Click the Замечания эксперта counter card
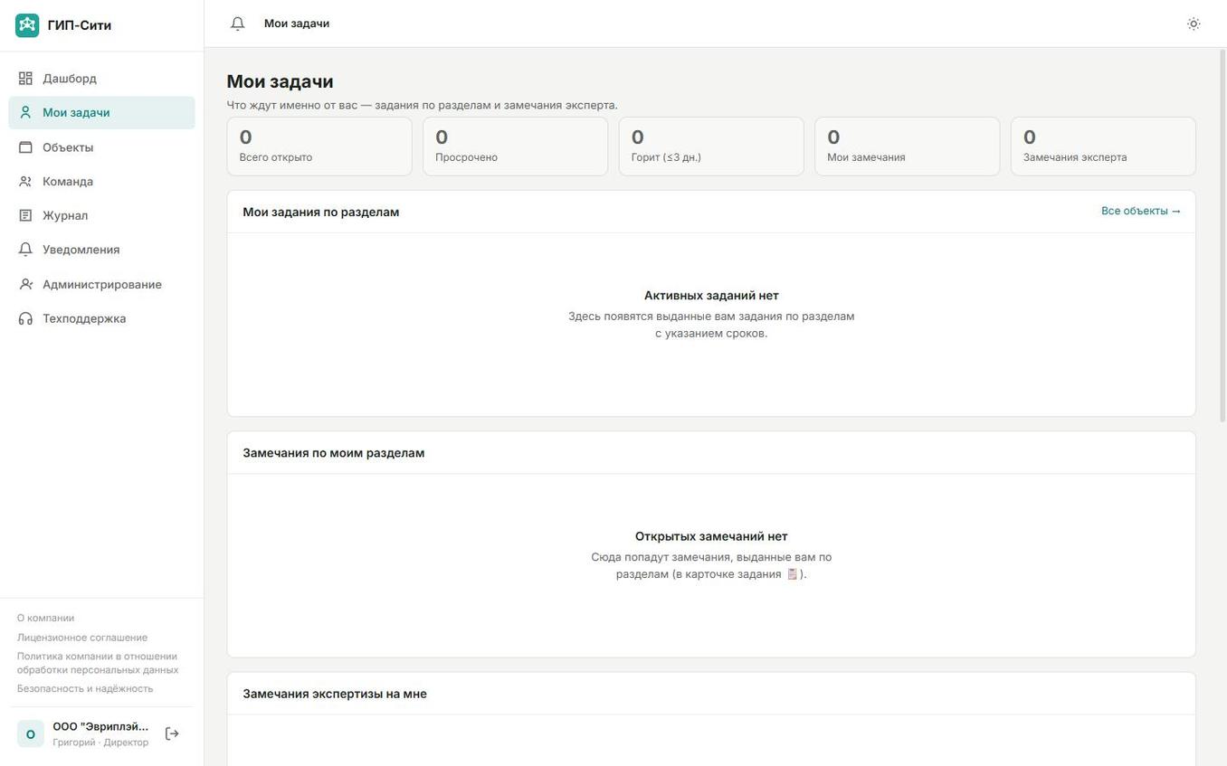Screen dimensions: 1227x766 (x=1103, y=147)
